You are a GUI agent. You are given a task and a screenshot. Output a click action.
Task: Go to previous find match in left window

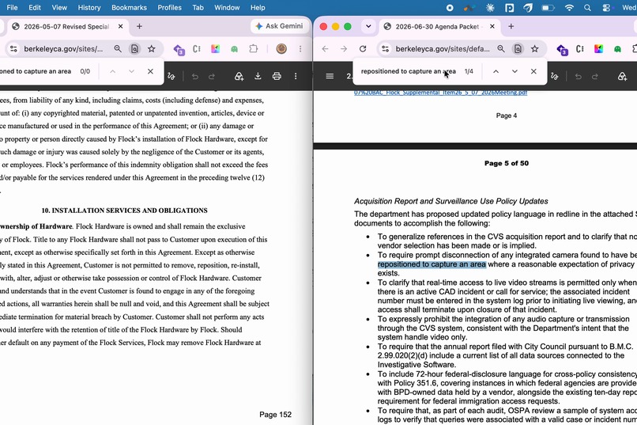pyautogui.click(x=112, y=71)
